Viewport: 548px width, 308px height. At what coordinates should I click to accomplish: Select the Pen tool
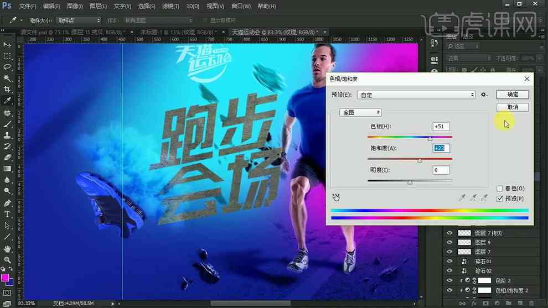[x=7, y=203]
